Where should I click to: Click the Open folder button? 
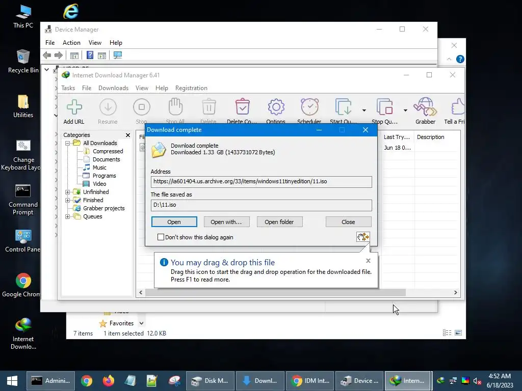coord(279,222)
